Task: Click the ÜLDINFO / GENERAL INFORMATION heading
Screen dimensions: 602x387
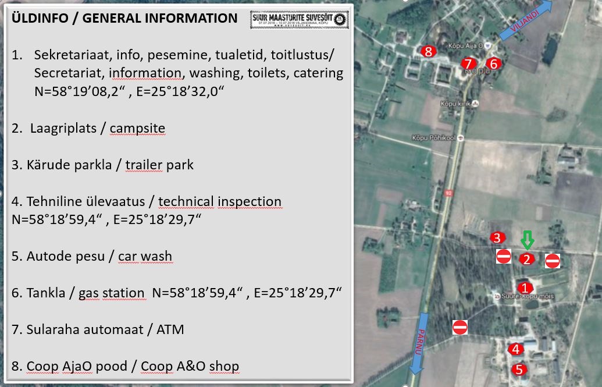Action: pos(124,18)
